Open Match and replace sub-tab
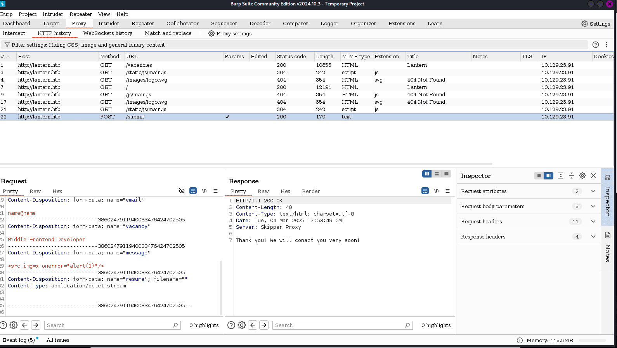The image size is (617, 348). 168,33
